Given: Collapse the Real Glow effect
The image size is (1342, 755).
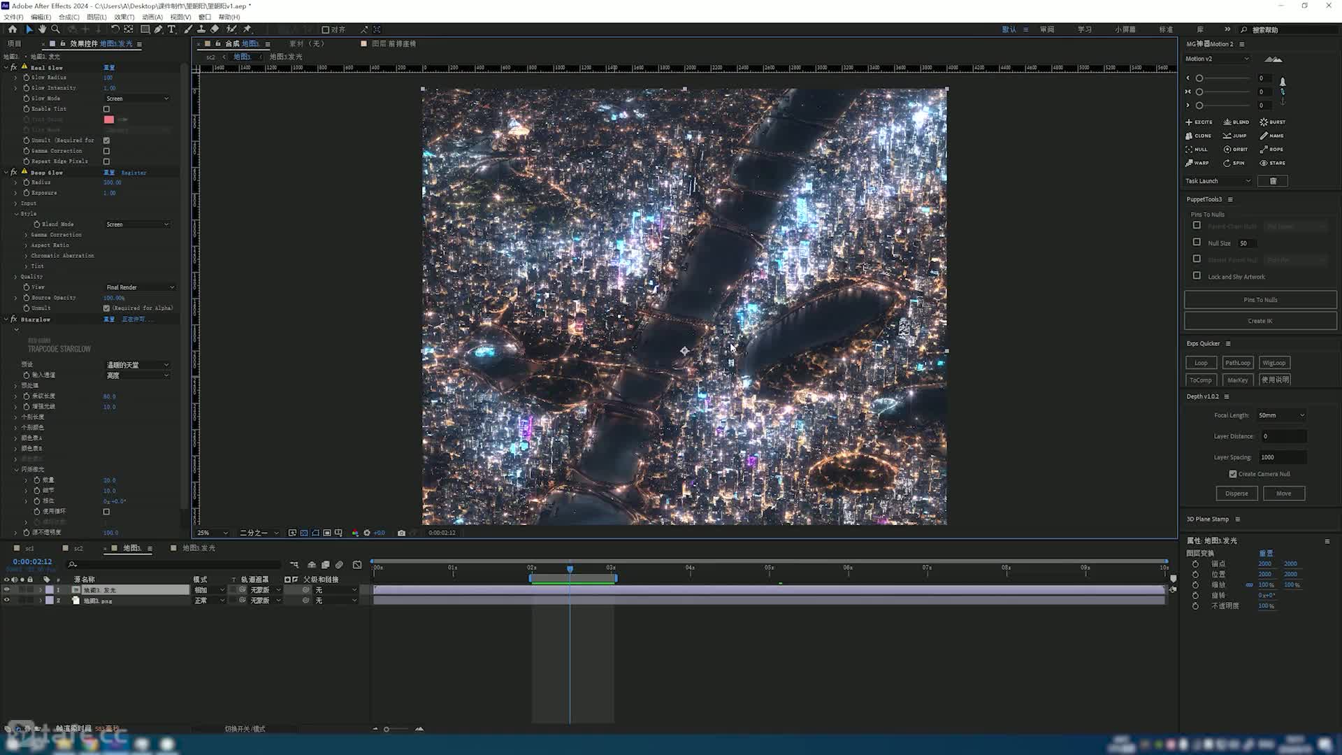Looking at the screenshot, I should (x=6, y=68).
